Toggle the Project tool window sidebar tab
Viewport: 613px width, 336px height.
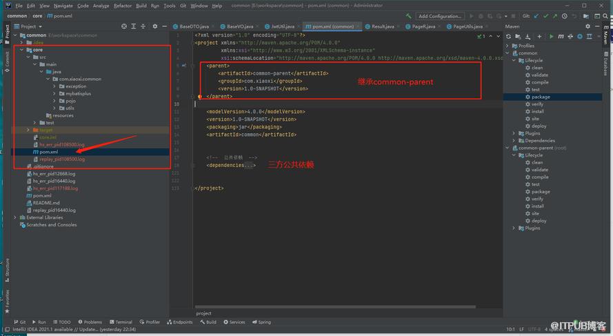7,34
